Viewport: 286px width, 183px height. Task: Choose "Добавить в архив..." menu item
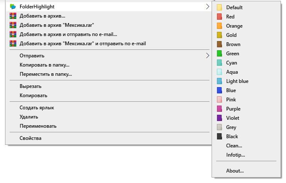click(x=109, y=16)
